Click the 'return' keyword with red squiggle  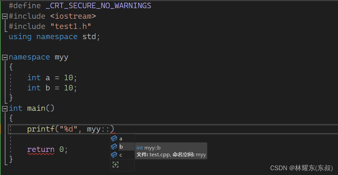pos(41,150)
